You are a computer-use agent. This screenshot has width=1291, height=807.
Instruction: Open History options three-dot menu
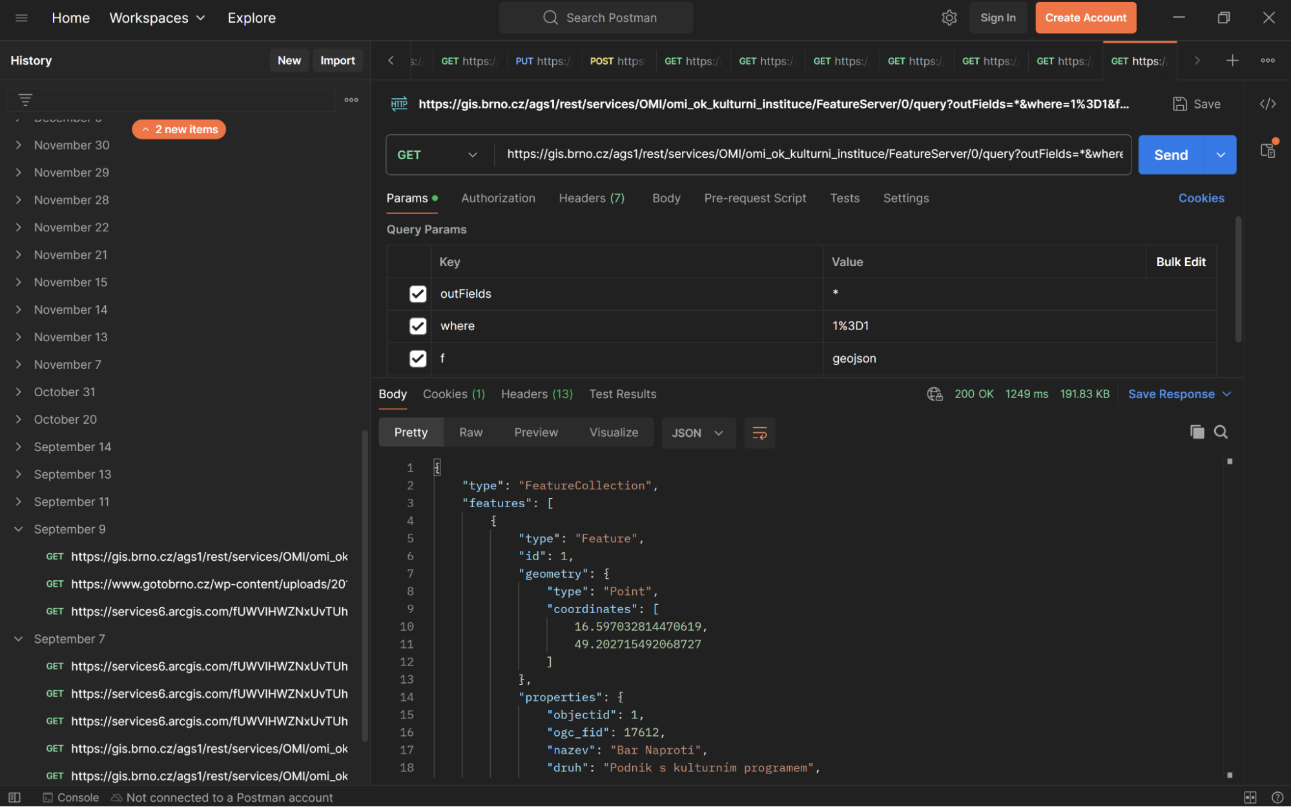351,100
